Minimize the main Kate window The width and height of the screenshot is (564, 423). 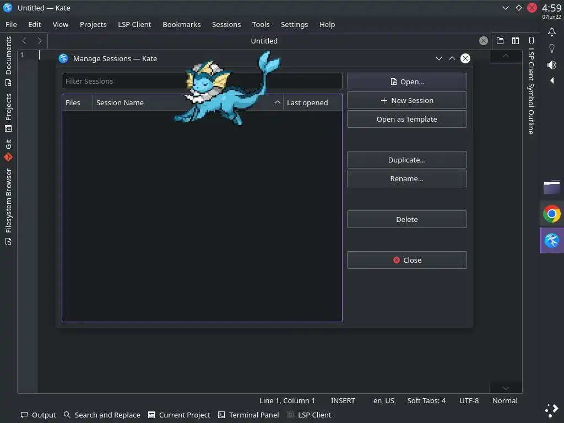click(x=506, y=8)
